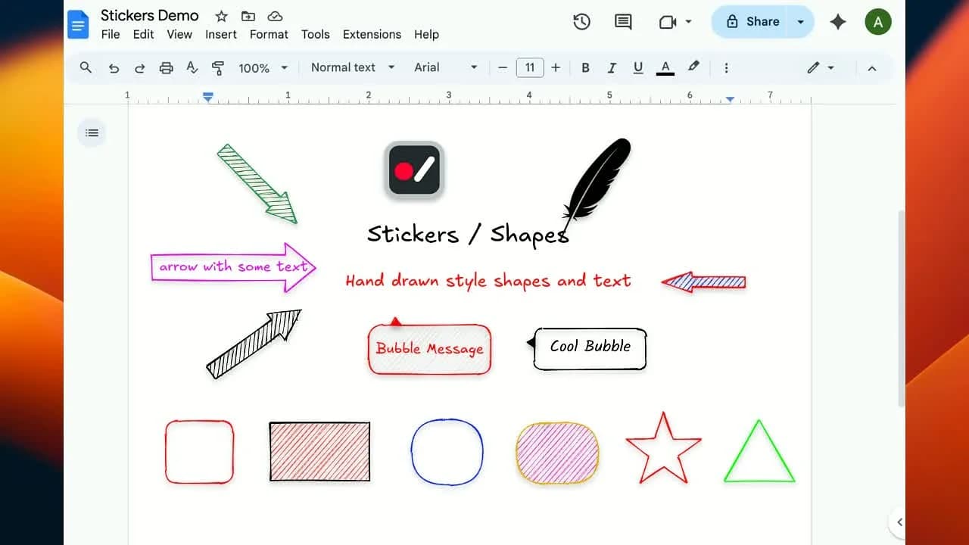The height and width of the screenshot is (545, 969).
Task: Star the Stickers Demo document
Action: click(x=221, y=16)
